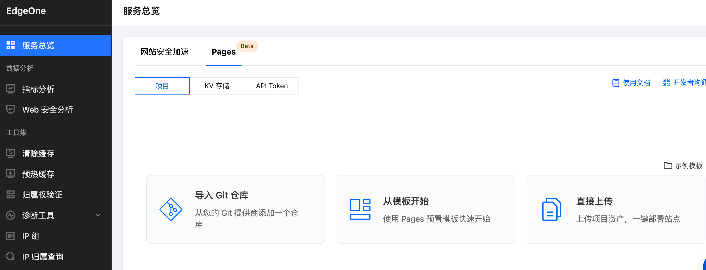Open the 使用文档 link
The image size is (706, 270).
631,83
